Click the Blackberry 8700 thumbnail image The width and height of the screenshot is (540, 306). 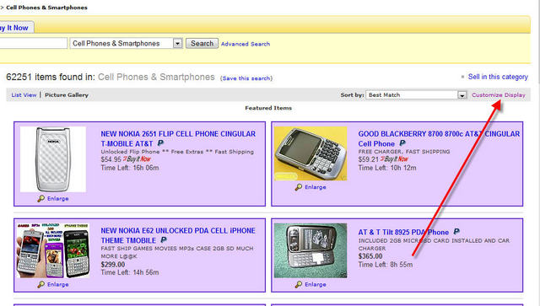click(x=310, y=153)
